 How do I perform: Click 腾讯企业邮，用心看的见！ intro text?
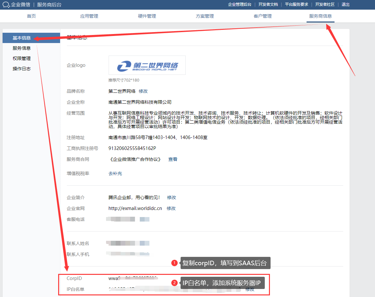(x=134, y=197)
